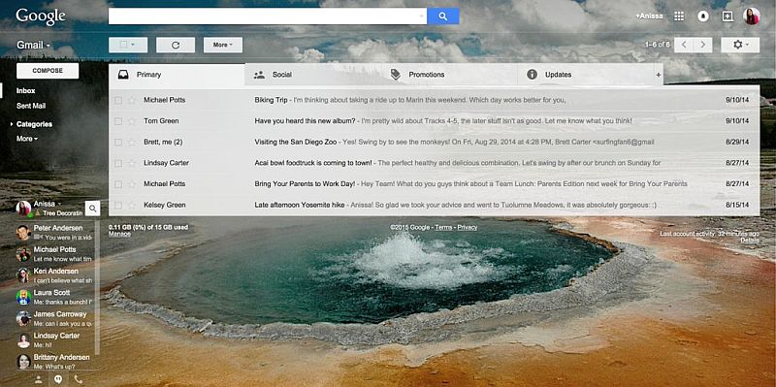Open Google notifications bell
This screenshot has width=776, height=387.
[702, 16]
